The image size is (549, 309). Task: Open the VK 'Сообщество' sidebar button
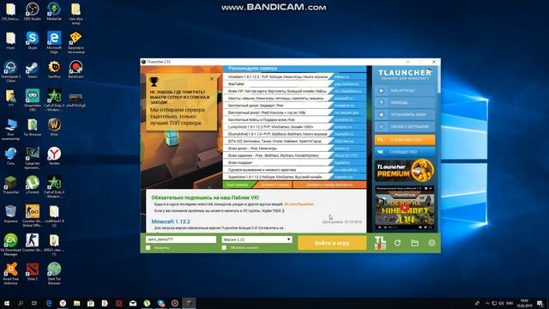coord(405,152)
